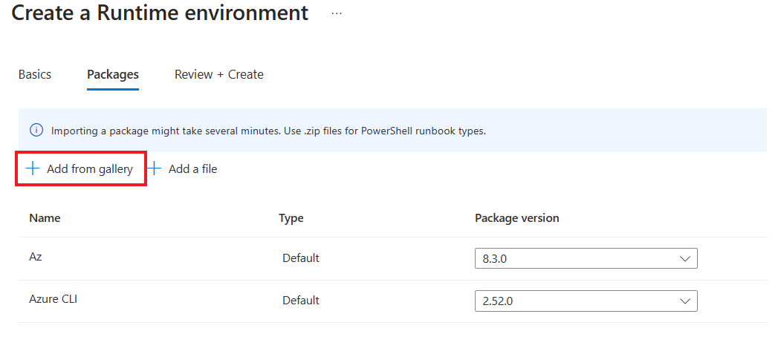Click the plus icon beside Add a file
The height and width of the screenshot is (357, 778).
(155, 168)
